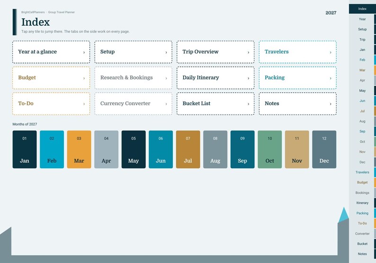
Task: Go to the Bucket side tab
Action: [x=362, y=244]
